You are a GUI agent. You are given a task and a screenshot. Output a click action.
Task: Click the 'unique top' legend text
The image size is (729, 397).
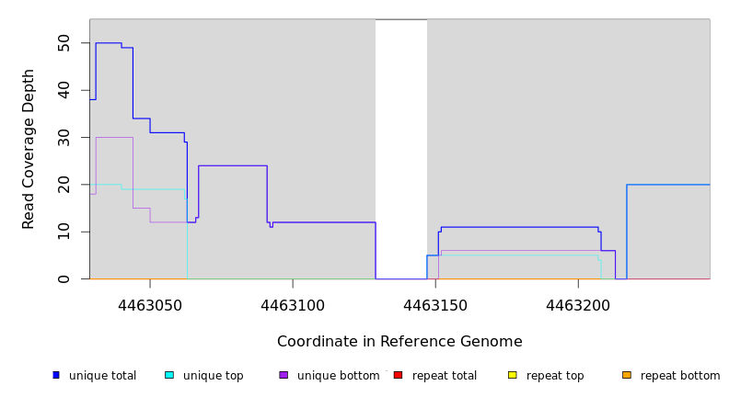tap(213, 376)
